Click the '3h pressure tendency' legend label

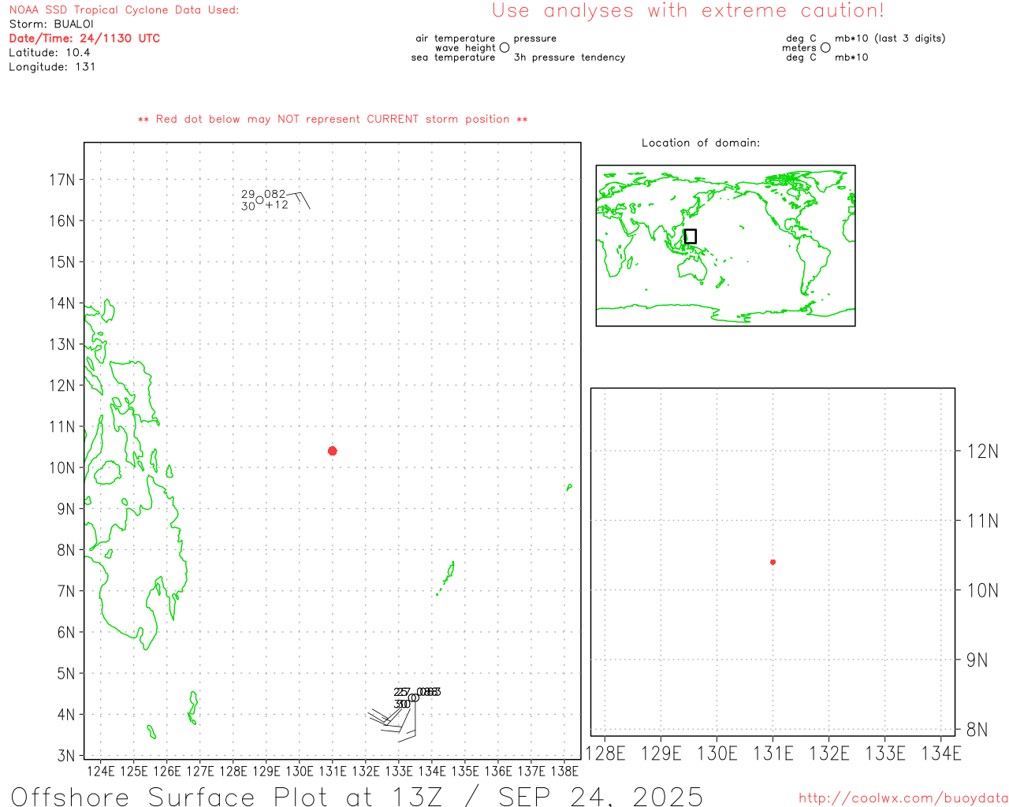click(x=569, y=58)
